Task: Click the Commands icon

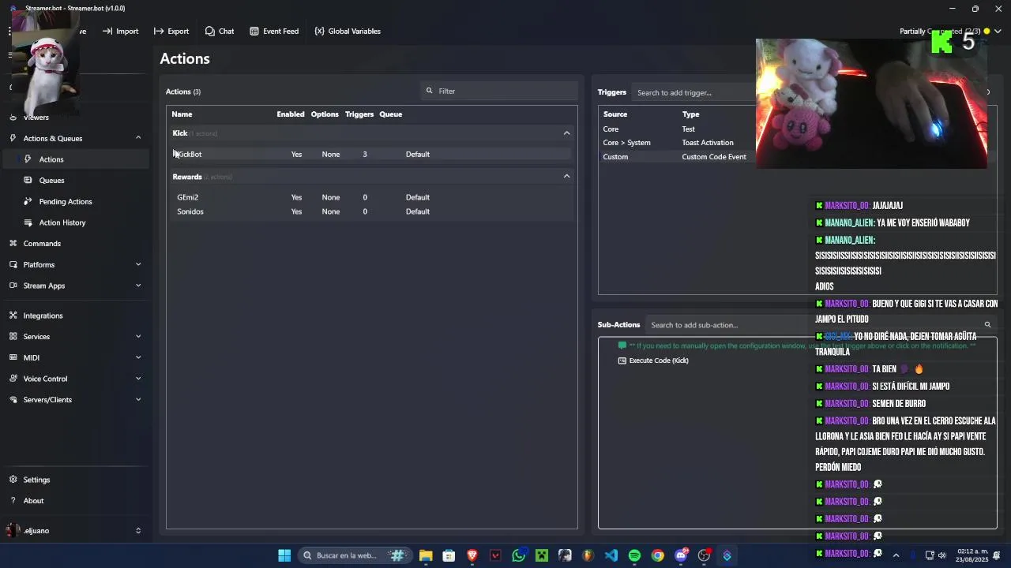Action: tap(13, 244)
